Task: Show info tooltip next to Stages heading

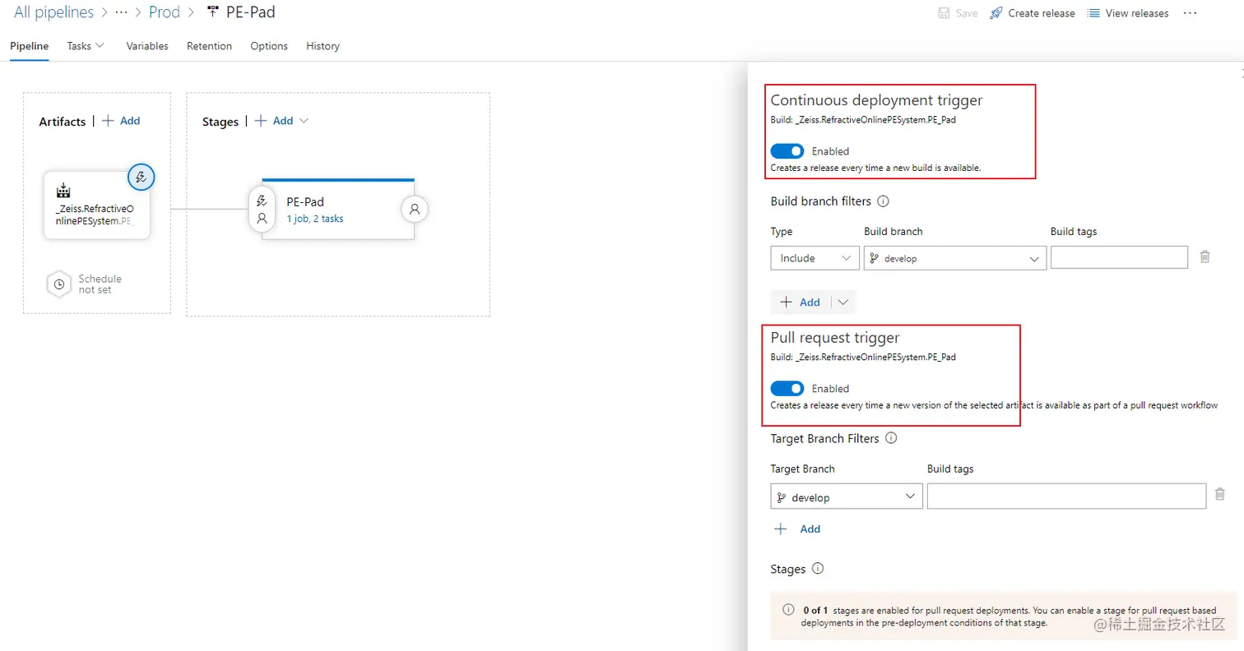Action: coord(817,569)
